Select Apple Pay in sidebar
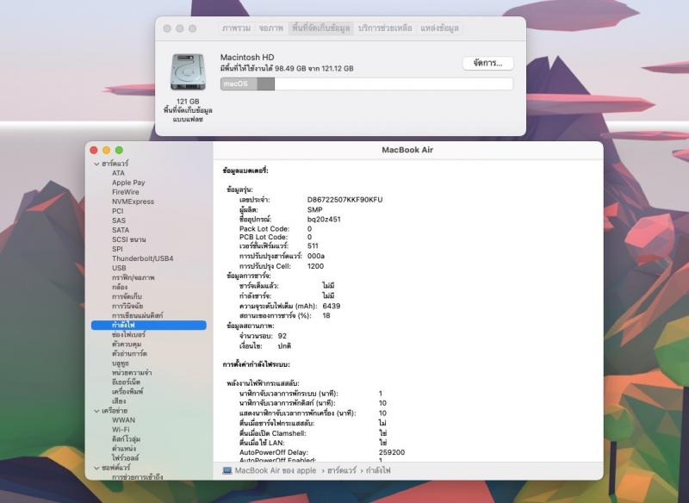This screenshot has height=503, width=689. tap(128, 183)
